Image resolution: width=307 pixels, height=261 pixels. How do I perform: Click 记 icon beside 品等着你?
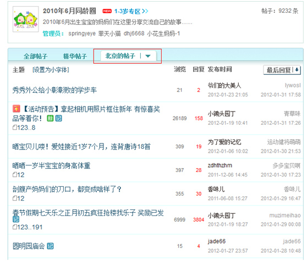point(58,118)
